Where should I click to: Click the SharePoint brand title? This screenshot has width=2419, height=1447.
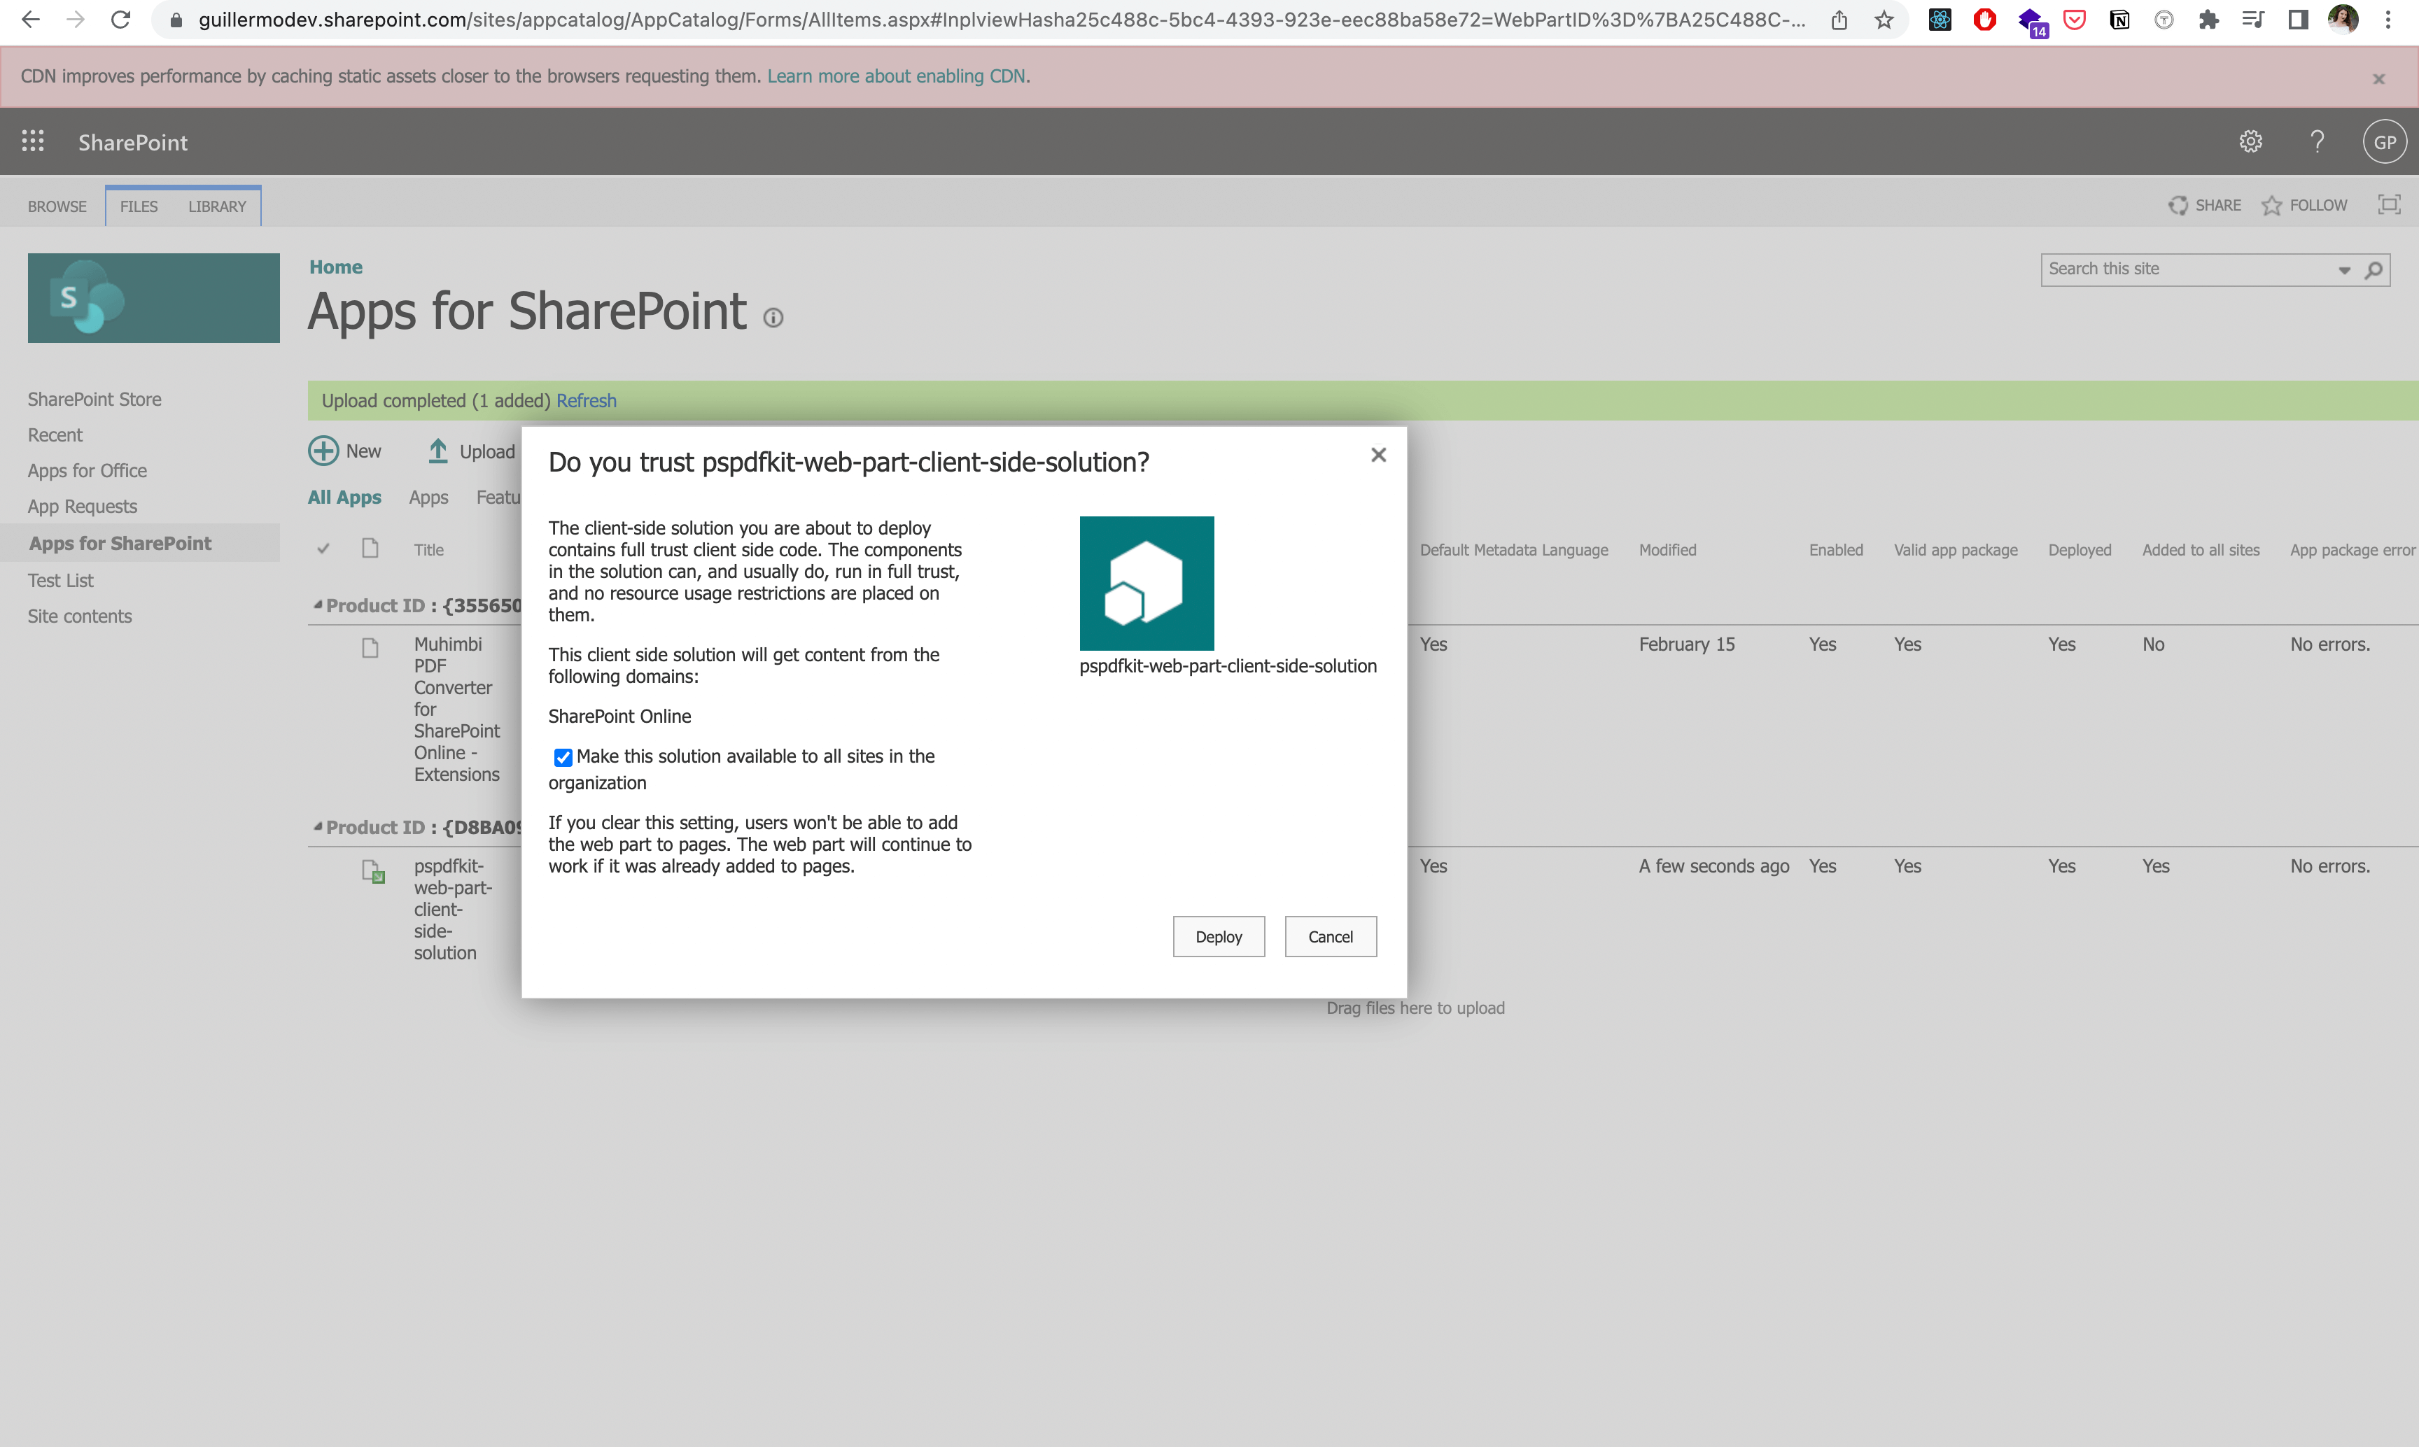[133, 142]
